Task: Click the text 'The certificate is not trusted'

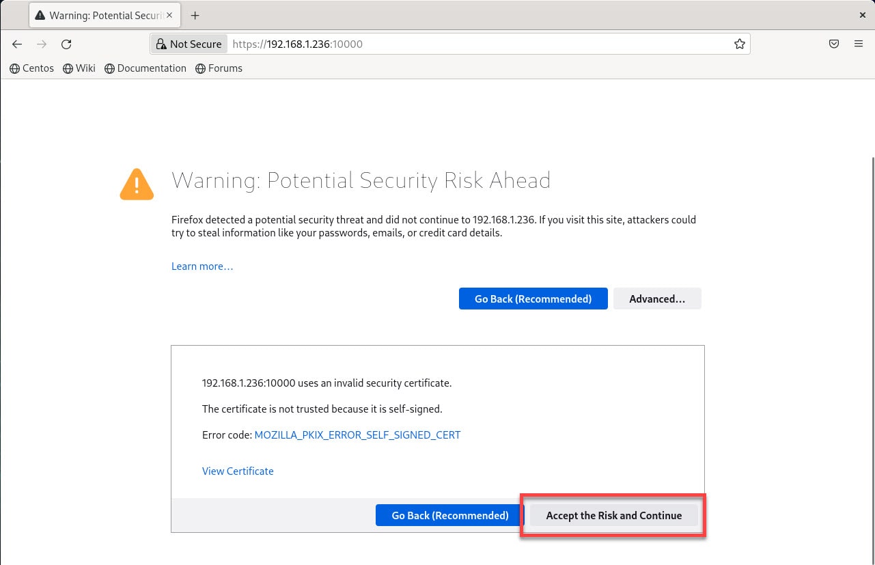Action: [x=322, y=409]
